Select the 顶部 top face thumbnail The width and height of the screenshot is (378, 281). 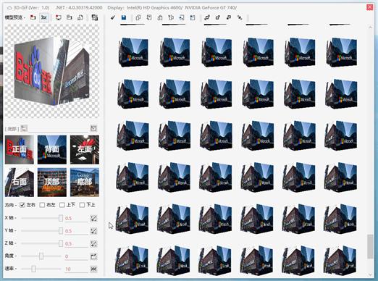[52, 183]
